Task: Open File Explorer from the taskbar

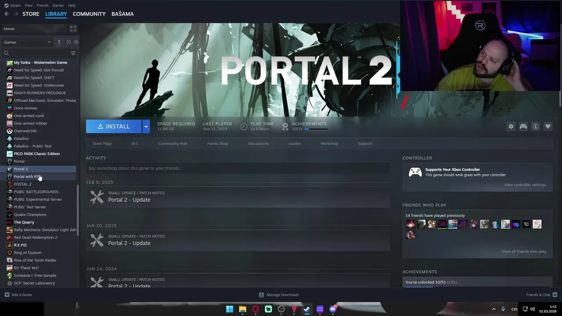Action: click(242, 309)
